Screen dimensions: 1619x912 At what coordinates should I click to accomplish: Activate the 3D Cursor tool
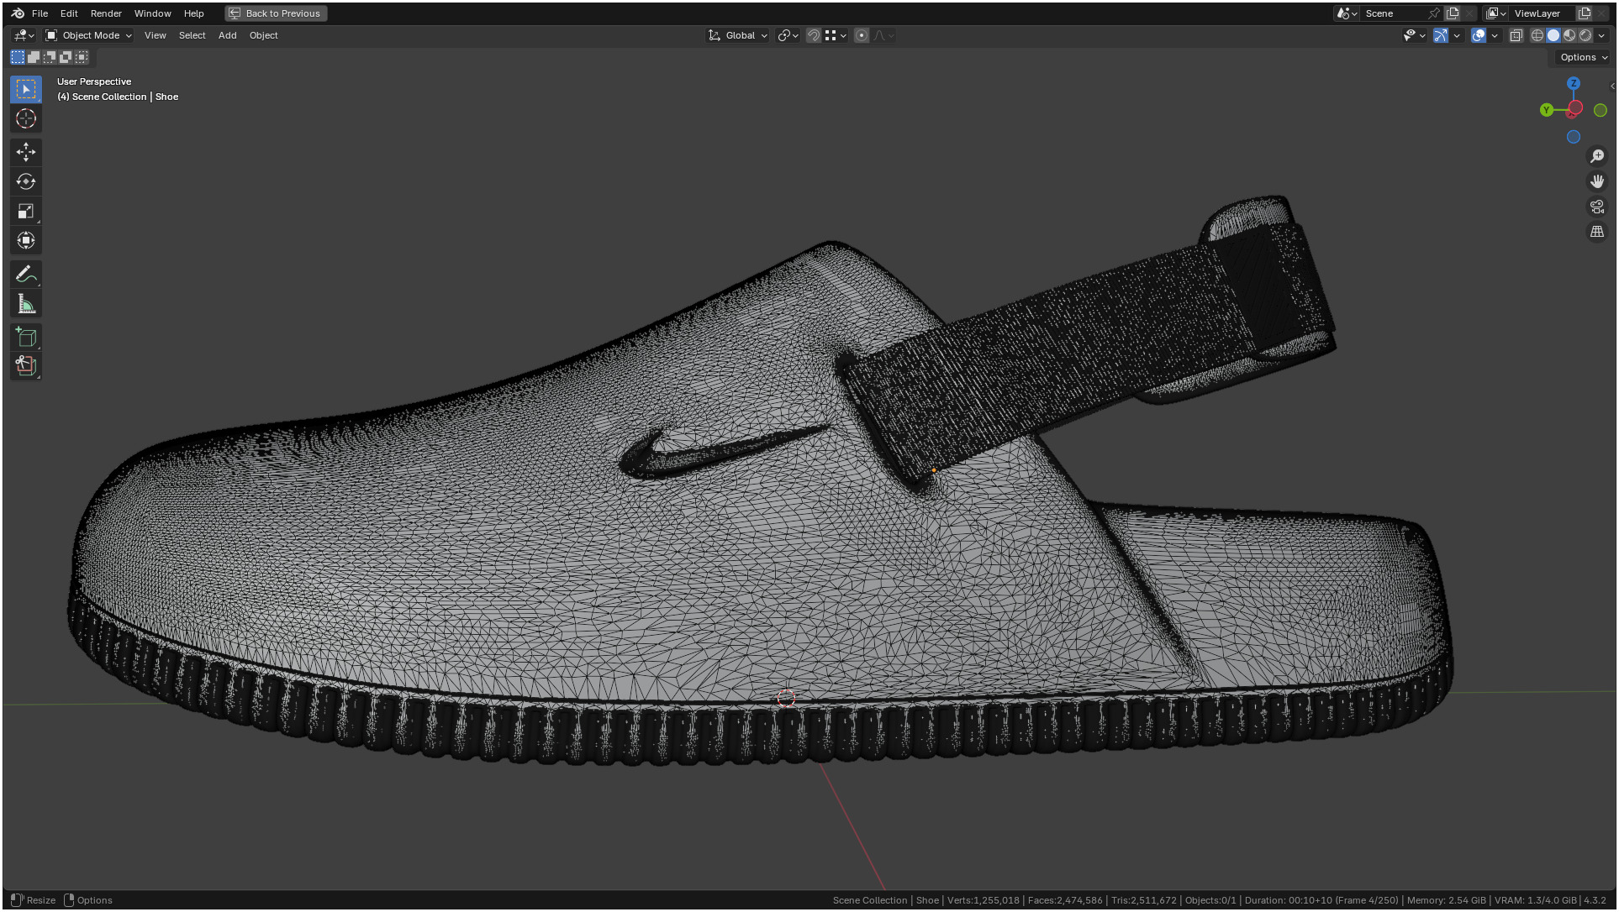(x=26, y=118)
